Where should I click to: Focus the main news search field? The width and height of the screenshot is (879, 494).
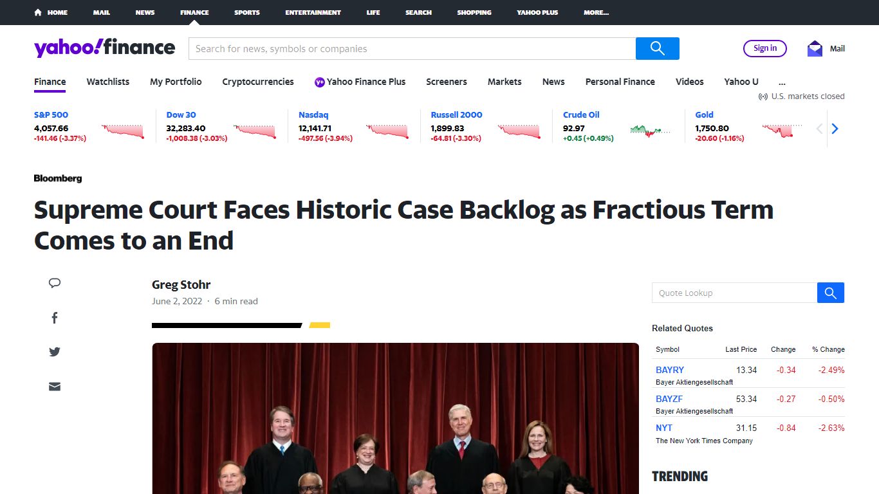click(x=412, y=48)
